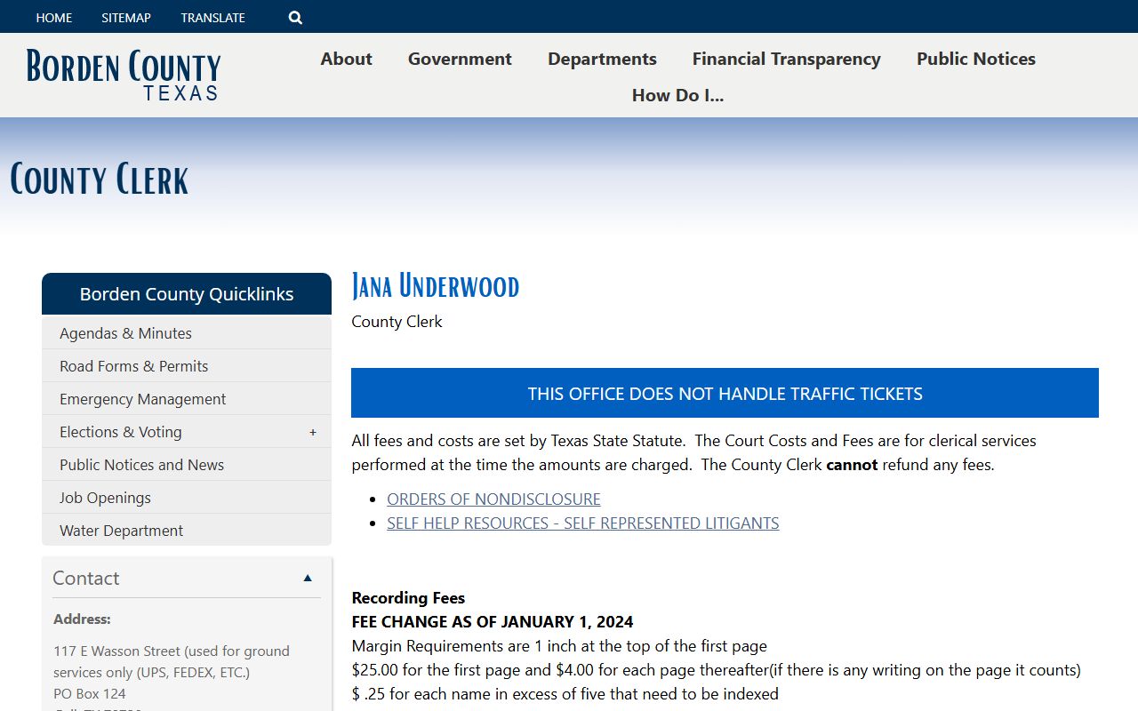Screen dimensions: 1138x711
Task: Open the Public Notices menu
Action: pos(976,59)
